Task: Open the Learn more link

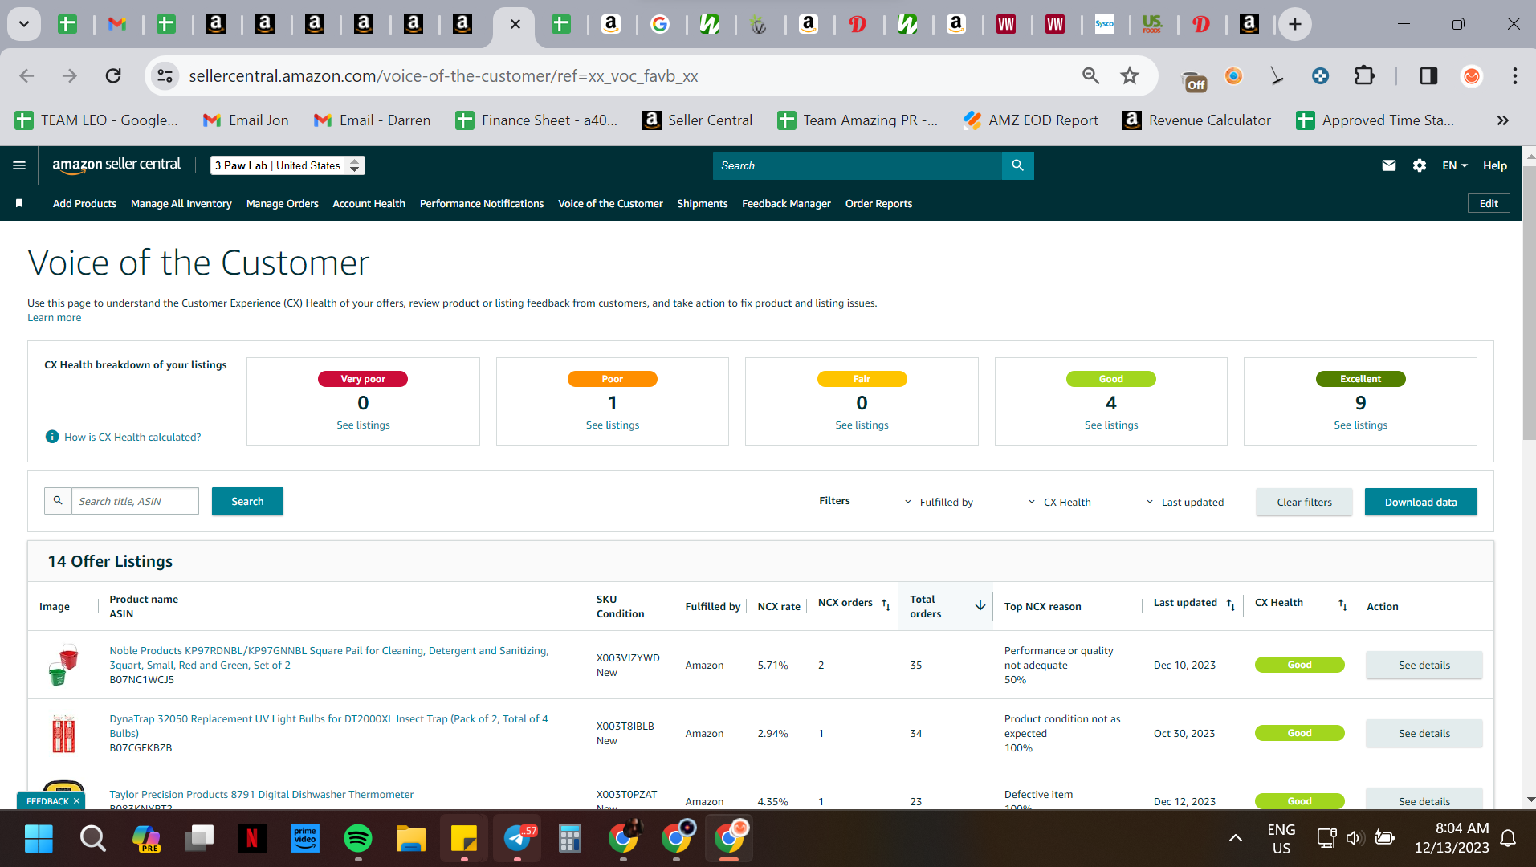Action: coord(54,317)
